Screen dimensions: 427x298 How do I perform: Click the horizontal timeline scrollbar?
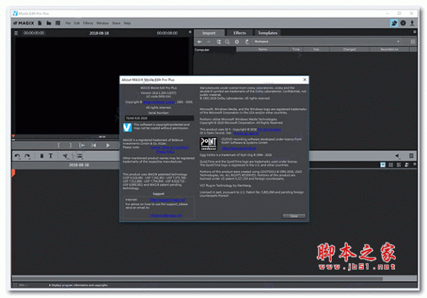click(x=197, y=278)
